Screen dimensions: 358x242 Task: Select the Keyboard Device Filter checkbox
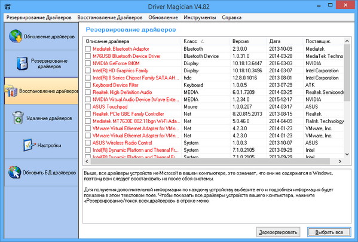point(88,85)
